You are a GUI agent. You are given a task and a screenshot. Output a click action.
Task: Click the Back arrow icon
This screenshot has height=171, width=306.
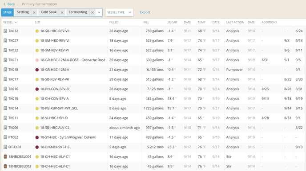click(x=4, y=4)
